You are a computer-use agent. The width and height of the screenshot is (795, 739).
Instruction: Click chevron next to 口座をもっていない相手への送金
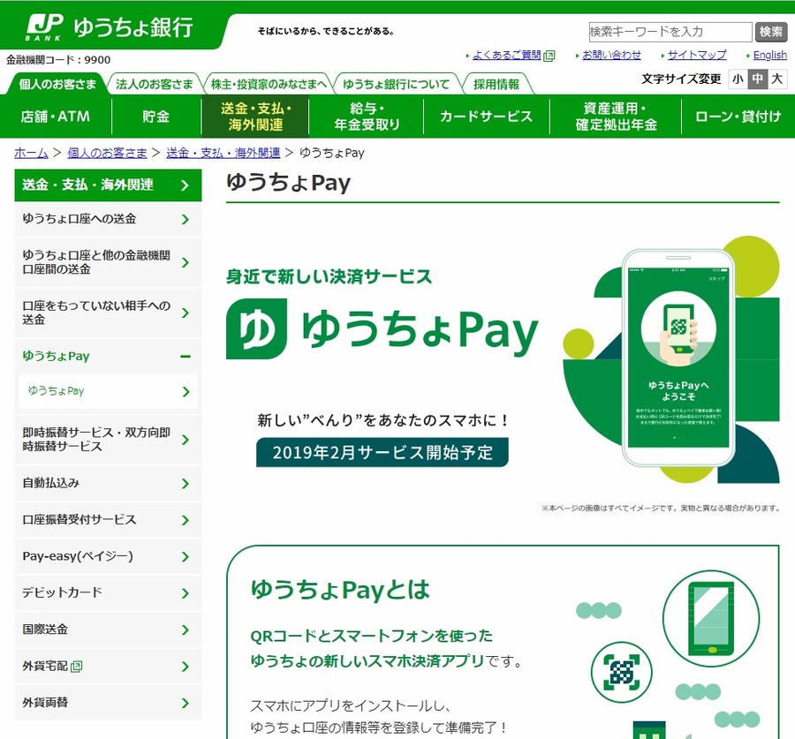click(x=185, y=313)
